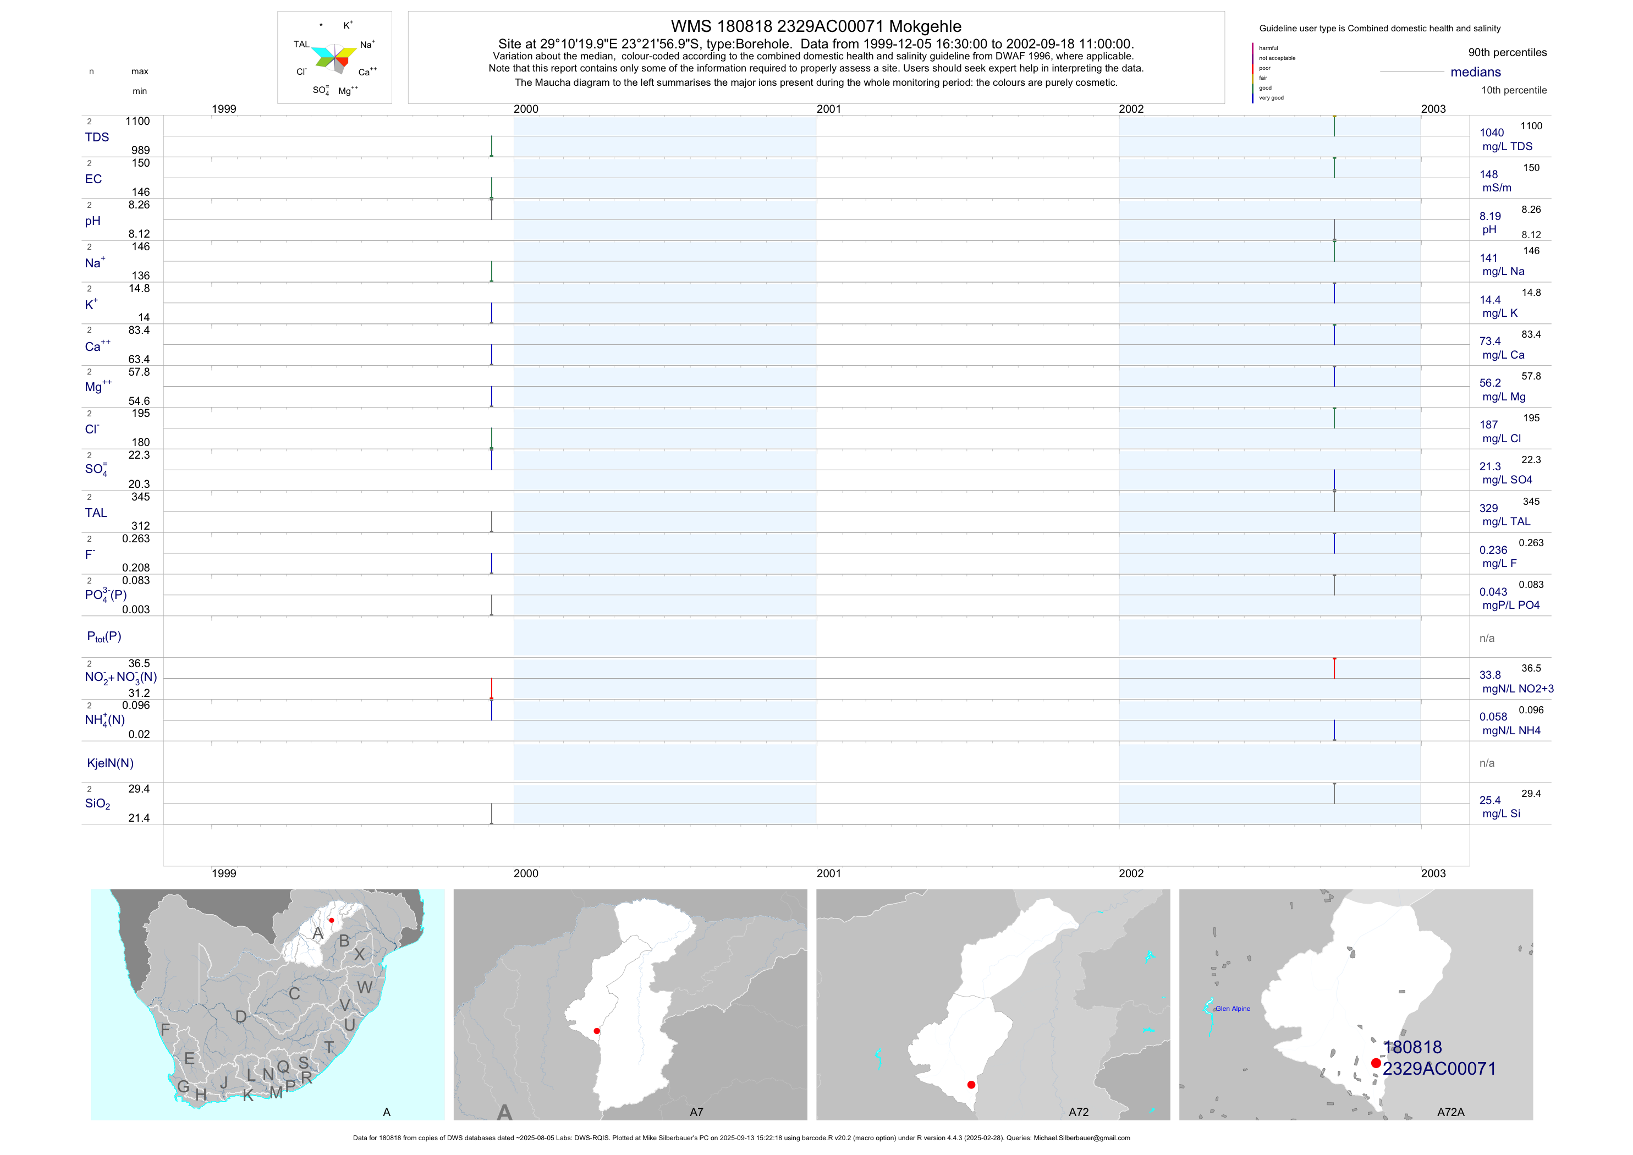This screenshot has width=1633, height=1155.
Task: Select the KjelN(N) row label
Action: click(109, 763)
